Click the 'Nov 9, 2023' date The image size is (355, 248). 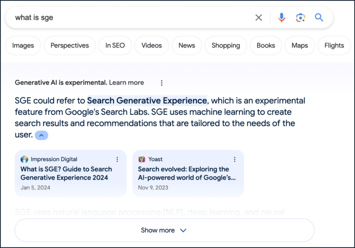pyautogui.click(x=153, y=188)
